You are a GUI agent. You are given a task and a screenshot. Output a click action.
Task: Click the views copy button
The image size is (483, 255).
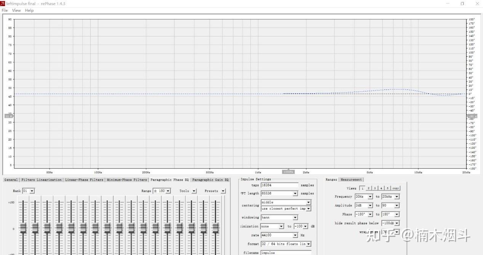[x=396, y=188]
